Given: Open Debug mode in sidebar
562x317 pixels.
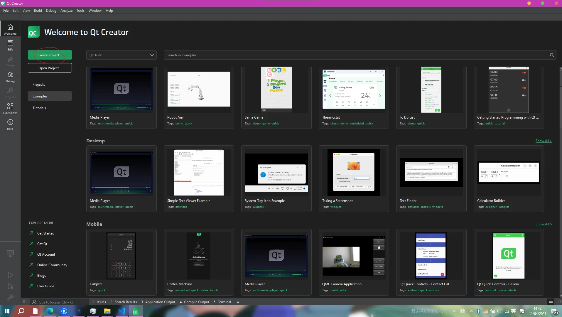Looking at the screenshot, I should 10,77.
